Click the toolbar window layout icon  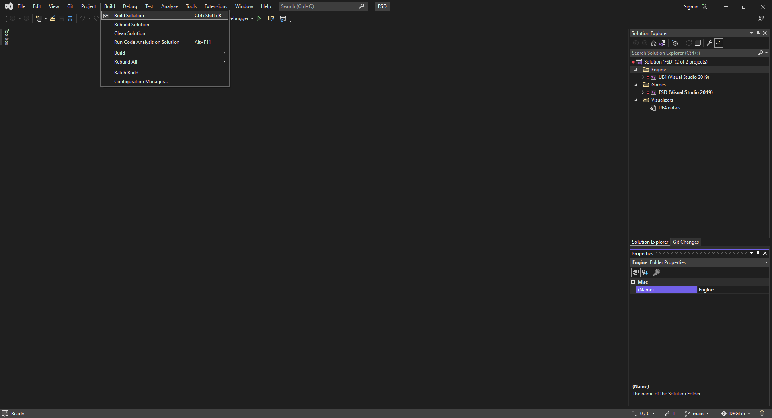click(x=283, y=18)
